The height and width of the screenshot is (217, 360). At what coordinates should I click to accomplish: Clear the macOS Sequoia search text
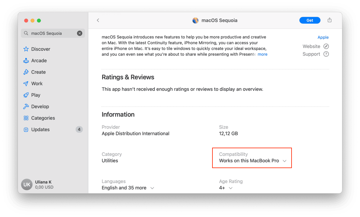[x=79, y=33]
